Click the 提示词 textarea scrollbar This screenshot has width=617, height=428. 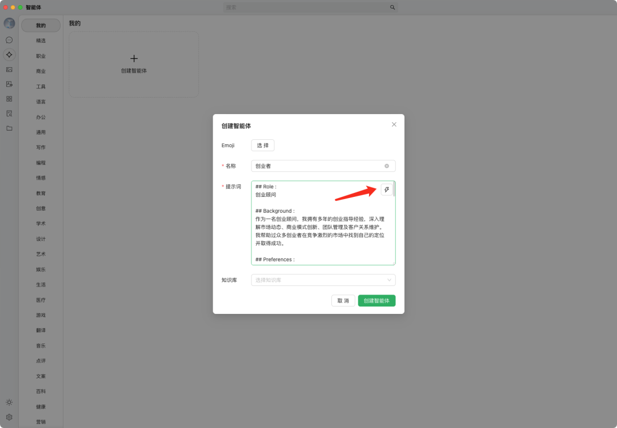(394, 189)
